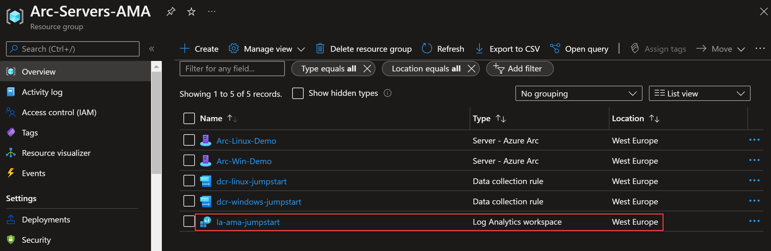
Task: Open the No grouping dropdown
Action: point(579,93)
